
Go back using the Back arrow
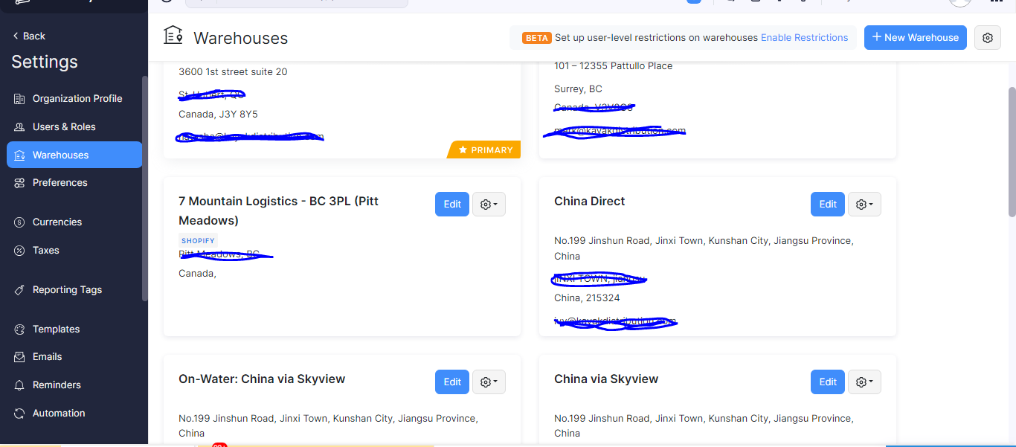(29, 36)
